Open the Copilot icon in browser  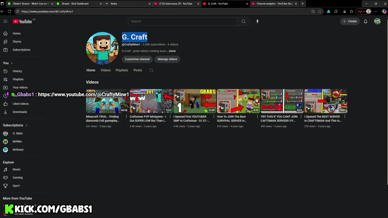384,12
